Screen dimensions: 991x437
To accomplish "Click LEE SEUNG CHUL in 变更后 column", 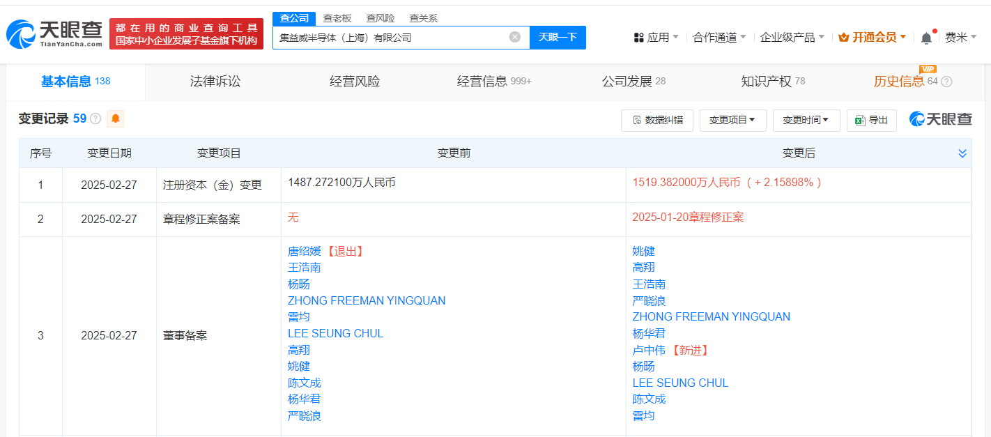I will [x=681, y=383].
